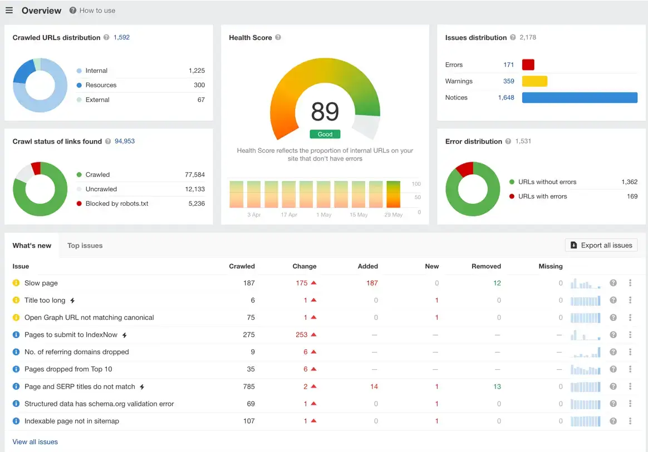
Task: Click the red Errors distribution bar
Action: point(528,64)
